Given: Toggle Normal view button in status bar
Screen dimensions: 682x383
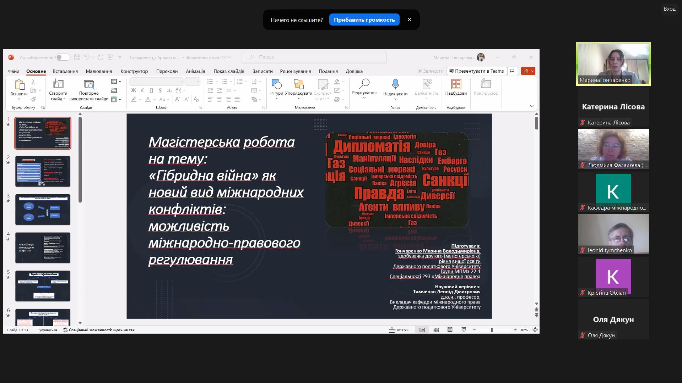Looking at the screenshot, I should coord(422,330).
